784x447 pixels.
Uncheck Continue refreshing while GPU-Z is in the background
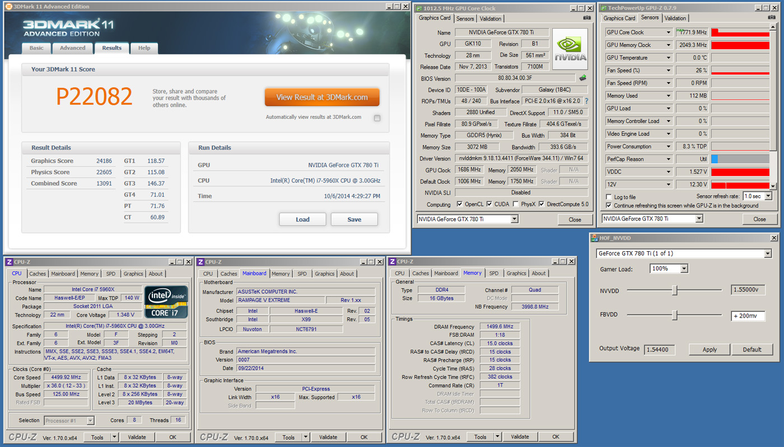[x=609, y=205]
